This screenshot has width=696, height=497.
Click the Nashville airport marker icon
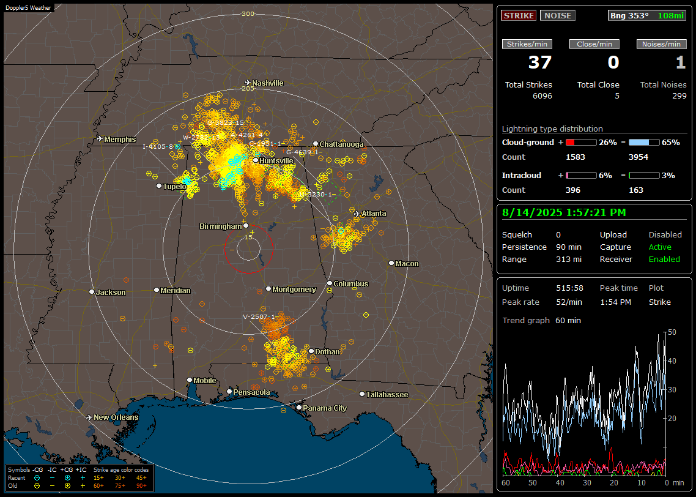[x=247, y=83]
